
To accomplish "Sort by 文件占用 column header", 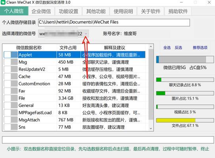I will click(x=68, y=48).
